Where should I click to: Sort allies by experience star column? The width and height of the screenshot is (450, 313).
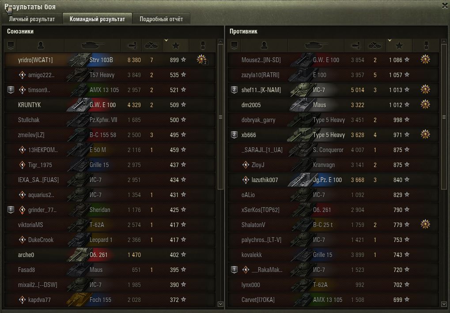point(176,45)
